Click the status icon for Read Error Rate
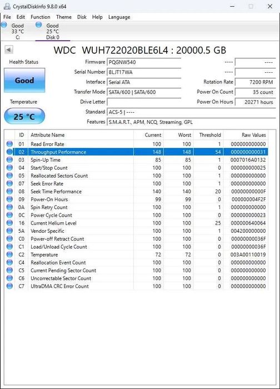 [9, 144]
